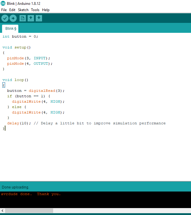The image size is (191, 215).
Task: Click the first 'digitalWrite(4, HIGH);' under if
Action: (x=38, y=101)
